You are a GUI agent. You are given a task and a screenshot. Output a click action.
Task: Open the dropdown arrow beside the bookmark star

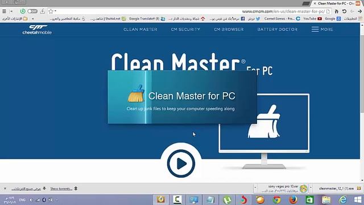click(x=56, y=11)
